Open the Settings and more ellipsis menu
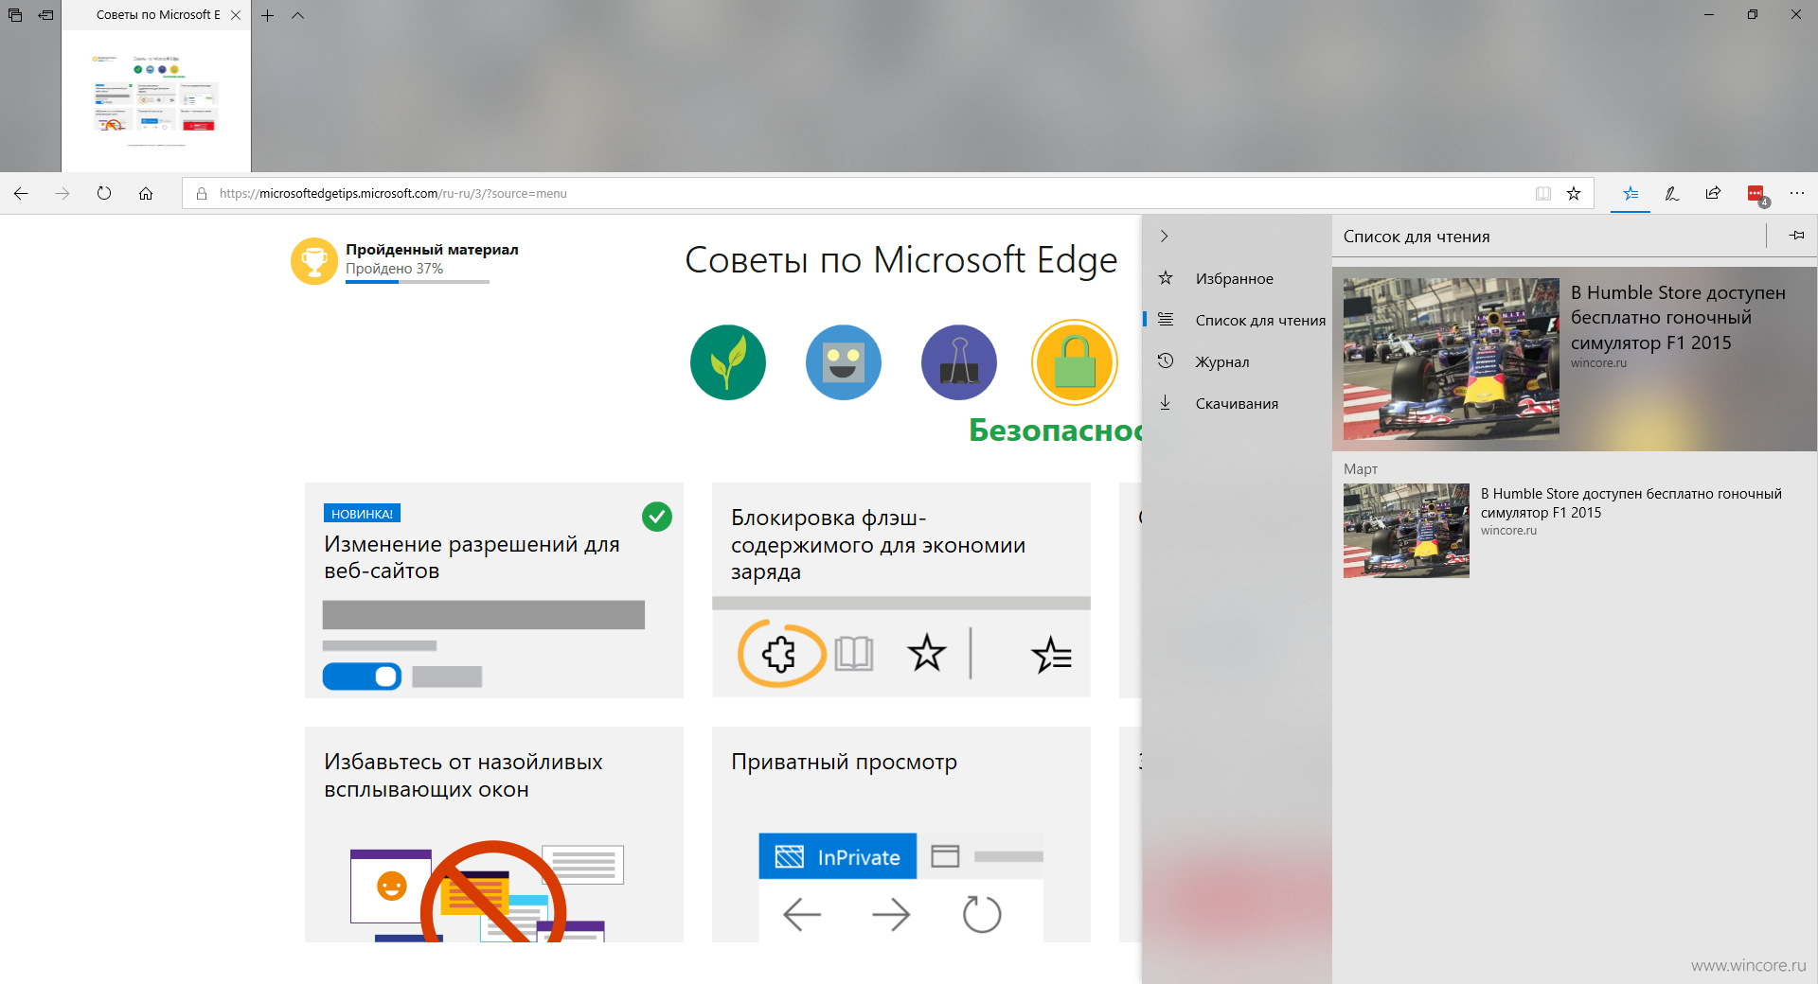The width and height of the screenshot is (1818, 984). [x=1797, y=193]
